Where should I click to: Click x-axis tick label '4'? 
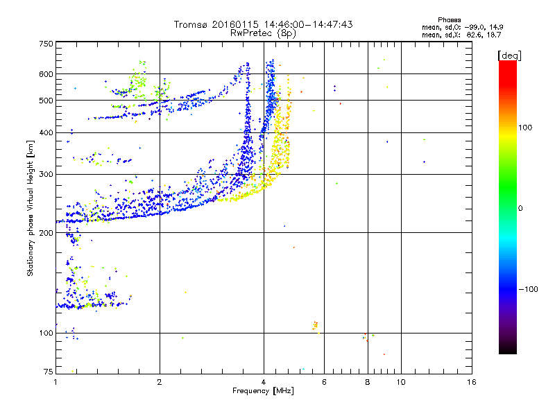click(264, 382)
